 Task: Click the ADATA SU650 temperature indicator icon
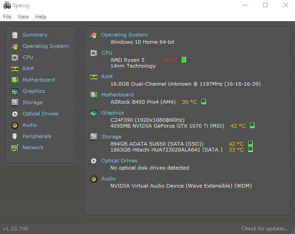pos(250,143)
